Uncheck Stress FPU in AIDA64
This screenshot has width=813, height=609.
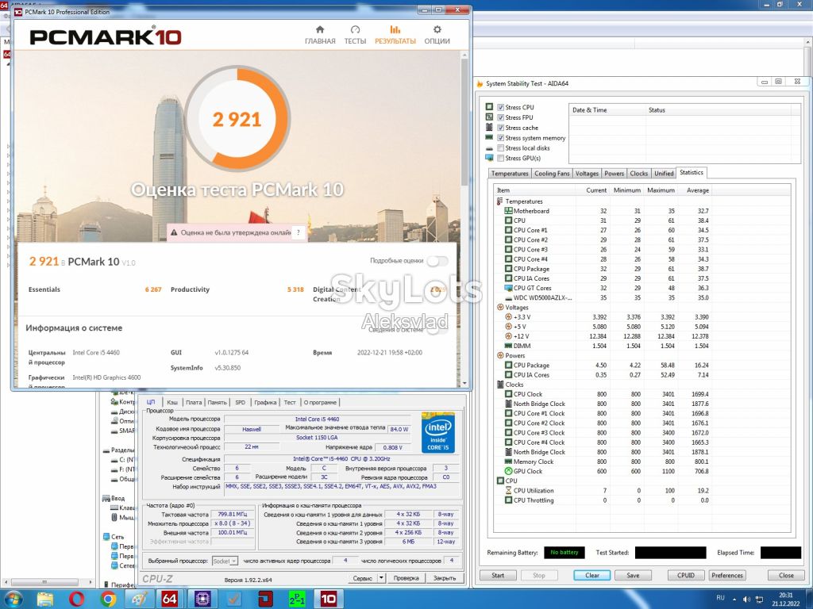500,117
